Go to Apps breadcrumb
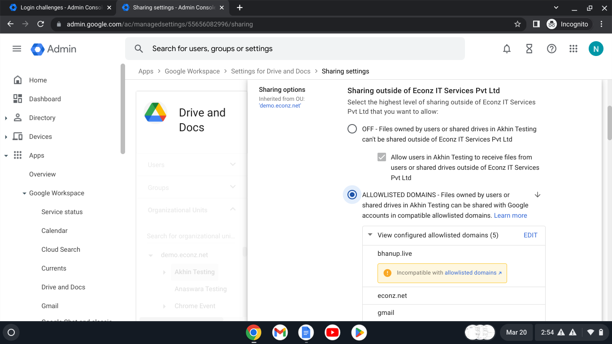The height and width of the screenshot is (344, 612). pyautogui.click(x=146, y=71)
